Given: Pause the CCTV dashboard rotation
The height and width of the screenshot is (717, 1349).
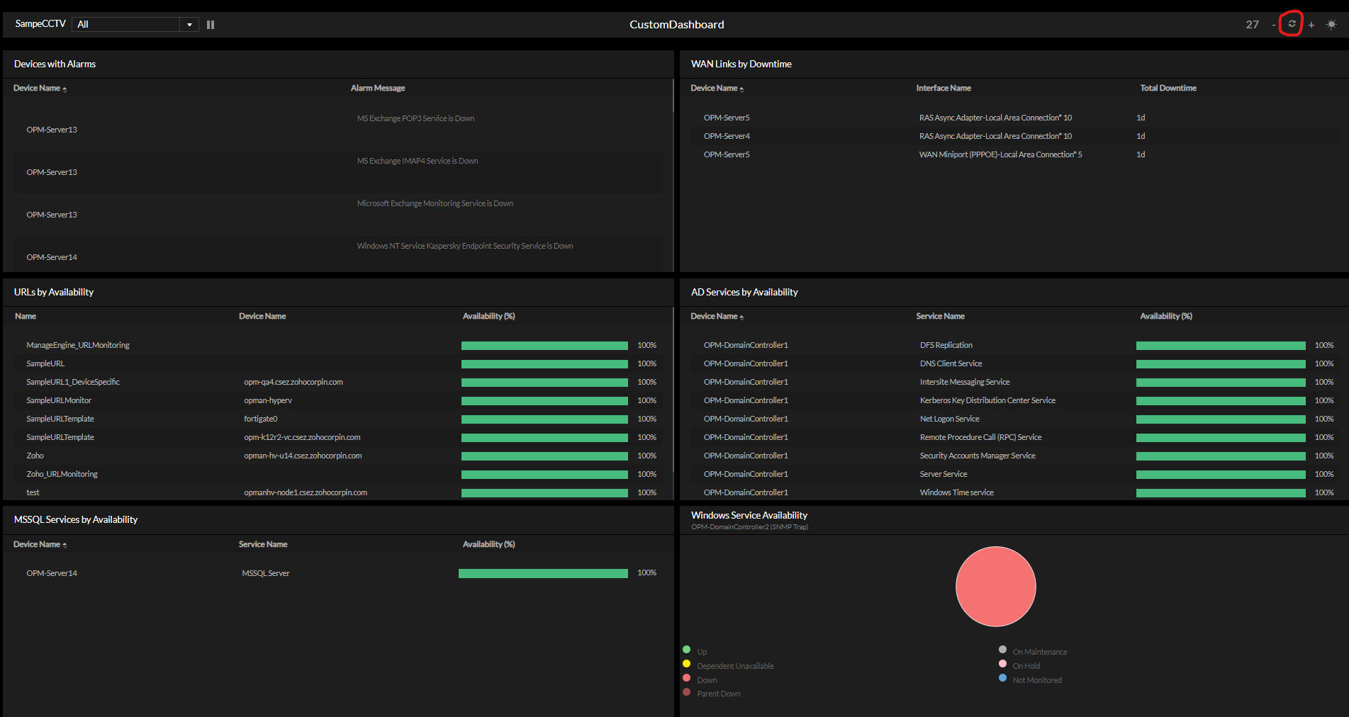Looking at the screenshot, I should click(211, 25).
